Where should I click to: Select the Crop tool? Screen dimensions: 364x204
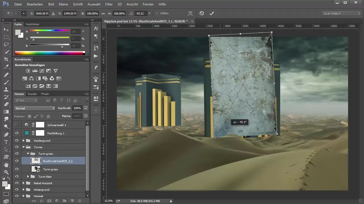click(x=6, y=59)
